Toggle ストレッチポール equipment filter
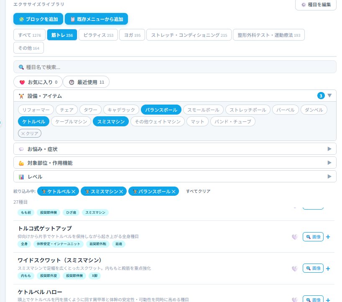 [x=248, y=110]
